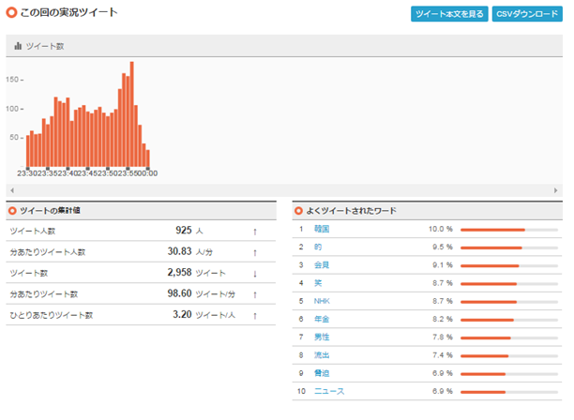Click the orange circle icon by この回の実況ツイート
Viewport: 574px width, 420px height.
(11, 12)
